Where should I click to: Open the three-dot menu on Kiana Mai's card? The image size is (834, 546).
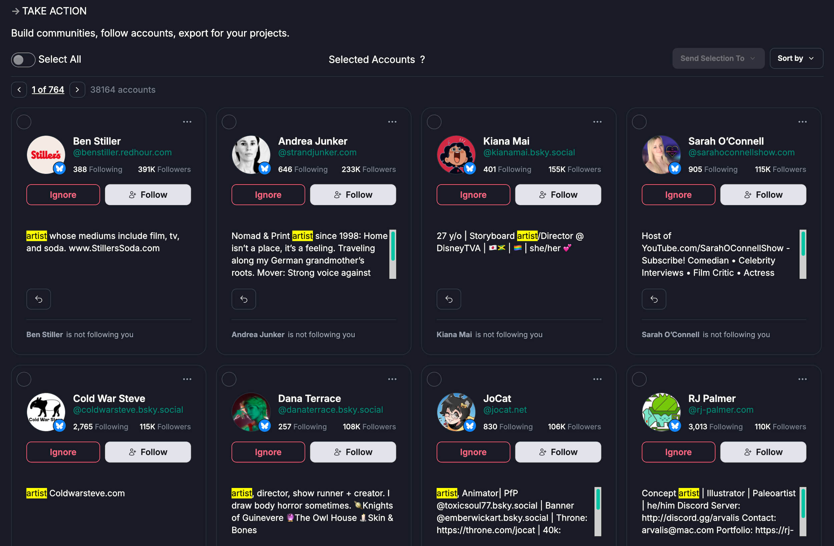[x=597, y=122]
